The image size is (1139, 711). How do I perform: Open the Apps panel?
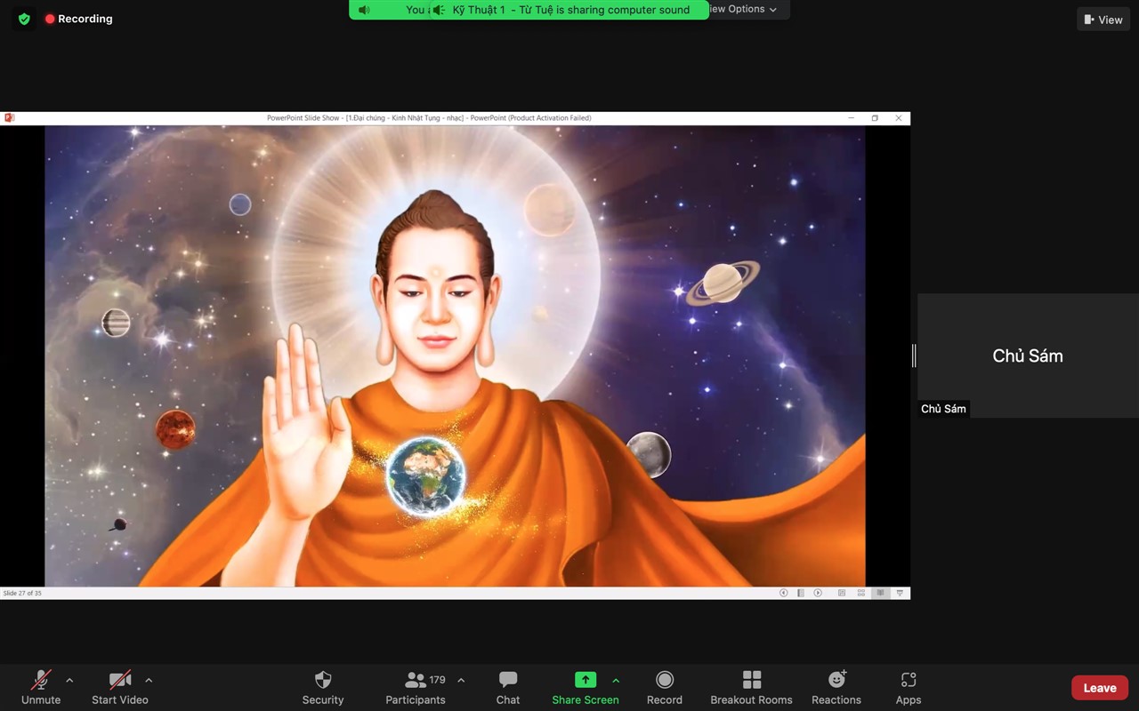[x=909, y=687]
